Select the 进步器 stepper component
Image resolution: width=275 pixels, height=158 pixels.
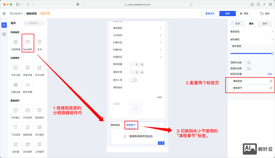click(x=16, y=146)
